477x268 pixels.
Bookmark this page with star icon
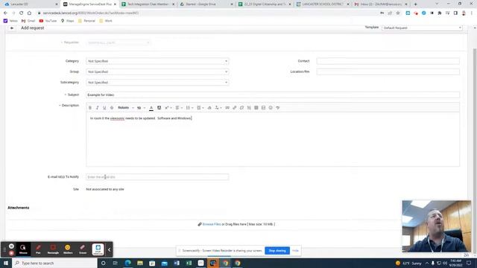398,13
